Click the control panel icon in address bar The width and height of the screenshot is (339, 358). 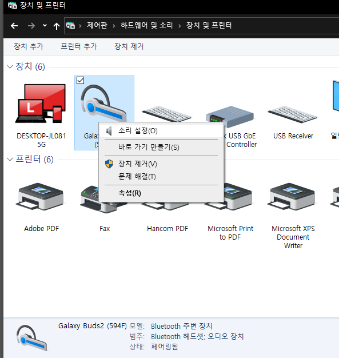click(70, 25)
